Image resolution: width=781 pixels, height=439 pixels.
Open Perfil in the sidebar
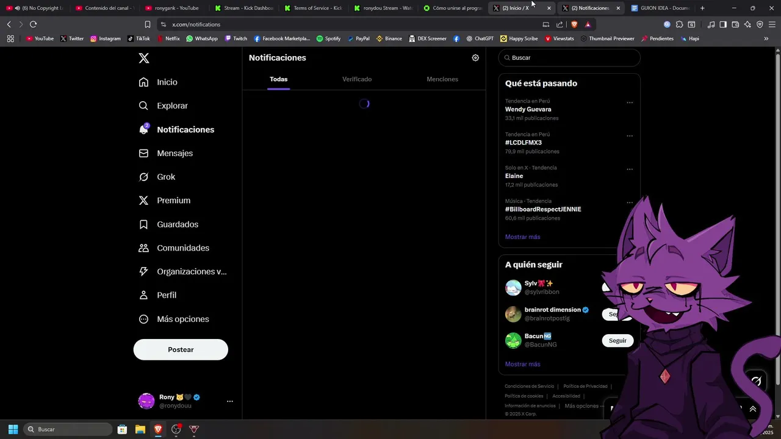[x=158, y=295]
